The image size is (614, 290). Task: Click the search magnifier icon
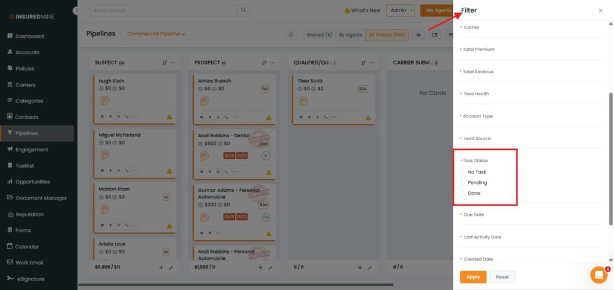point(243,10)
